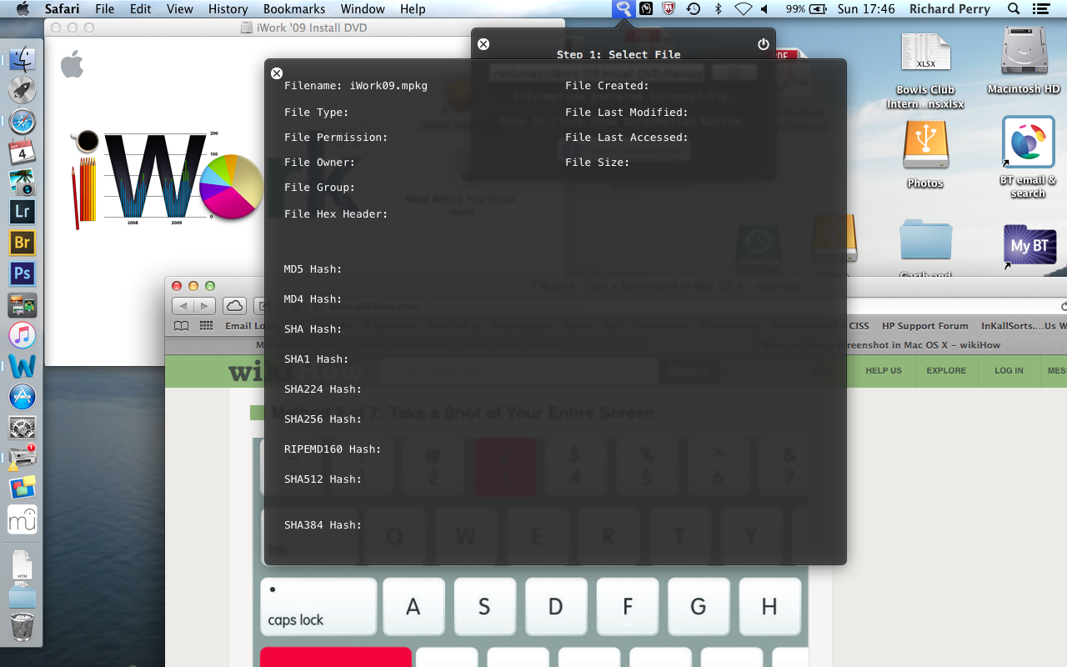The image size is (1067, 667).
Task: Open the volume control in menu bar
Action: point(764,9)
